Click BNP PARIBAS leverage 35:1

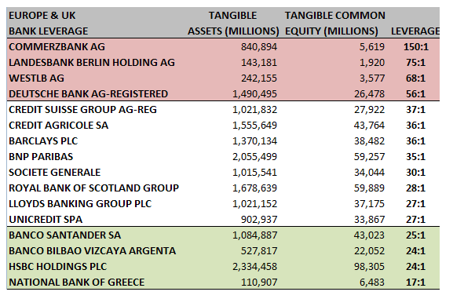point(416,157)
